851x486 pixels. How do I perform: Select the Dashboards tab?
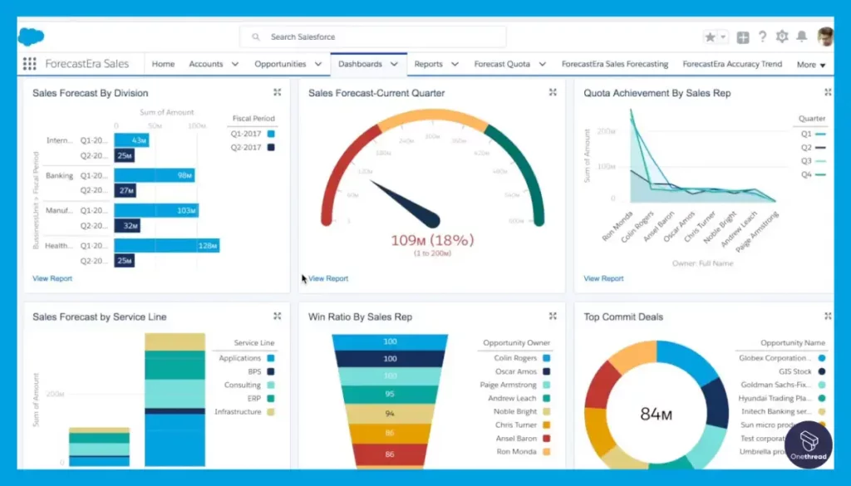[x=360, y=64]
